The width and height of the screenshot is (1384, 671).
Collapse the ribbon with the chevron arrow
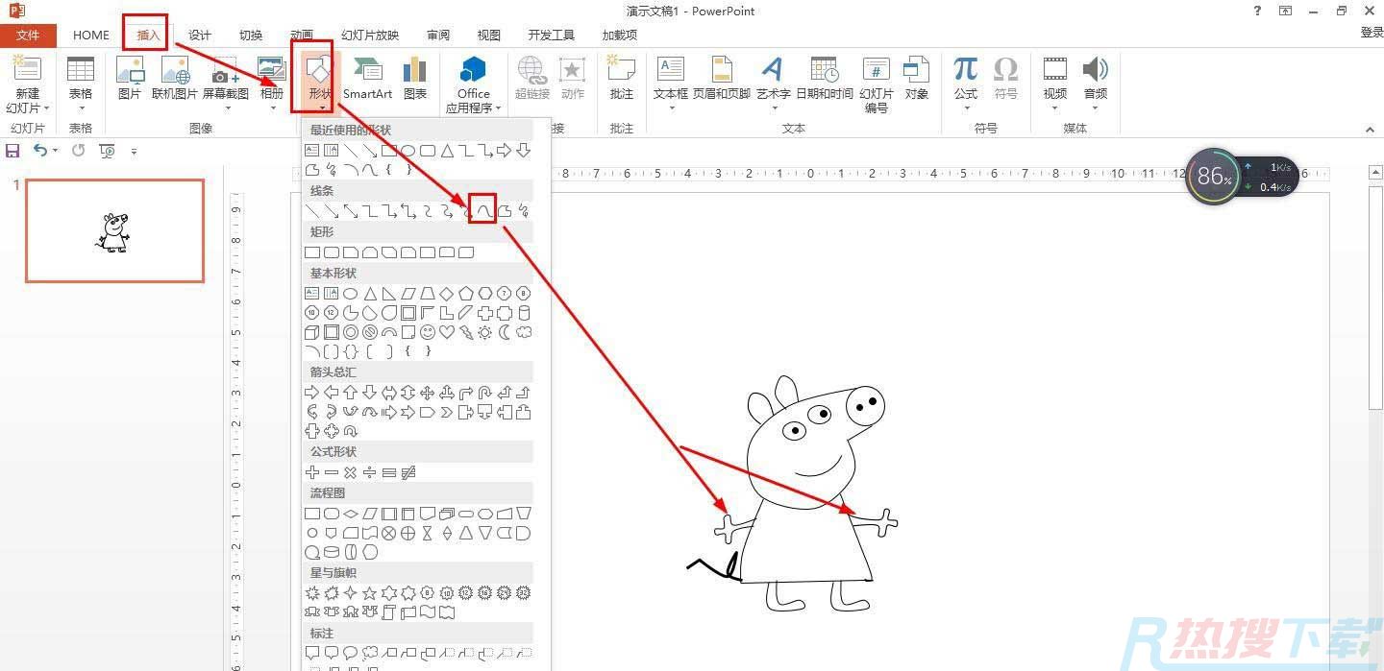(x=1370, y=130)
